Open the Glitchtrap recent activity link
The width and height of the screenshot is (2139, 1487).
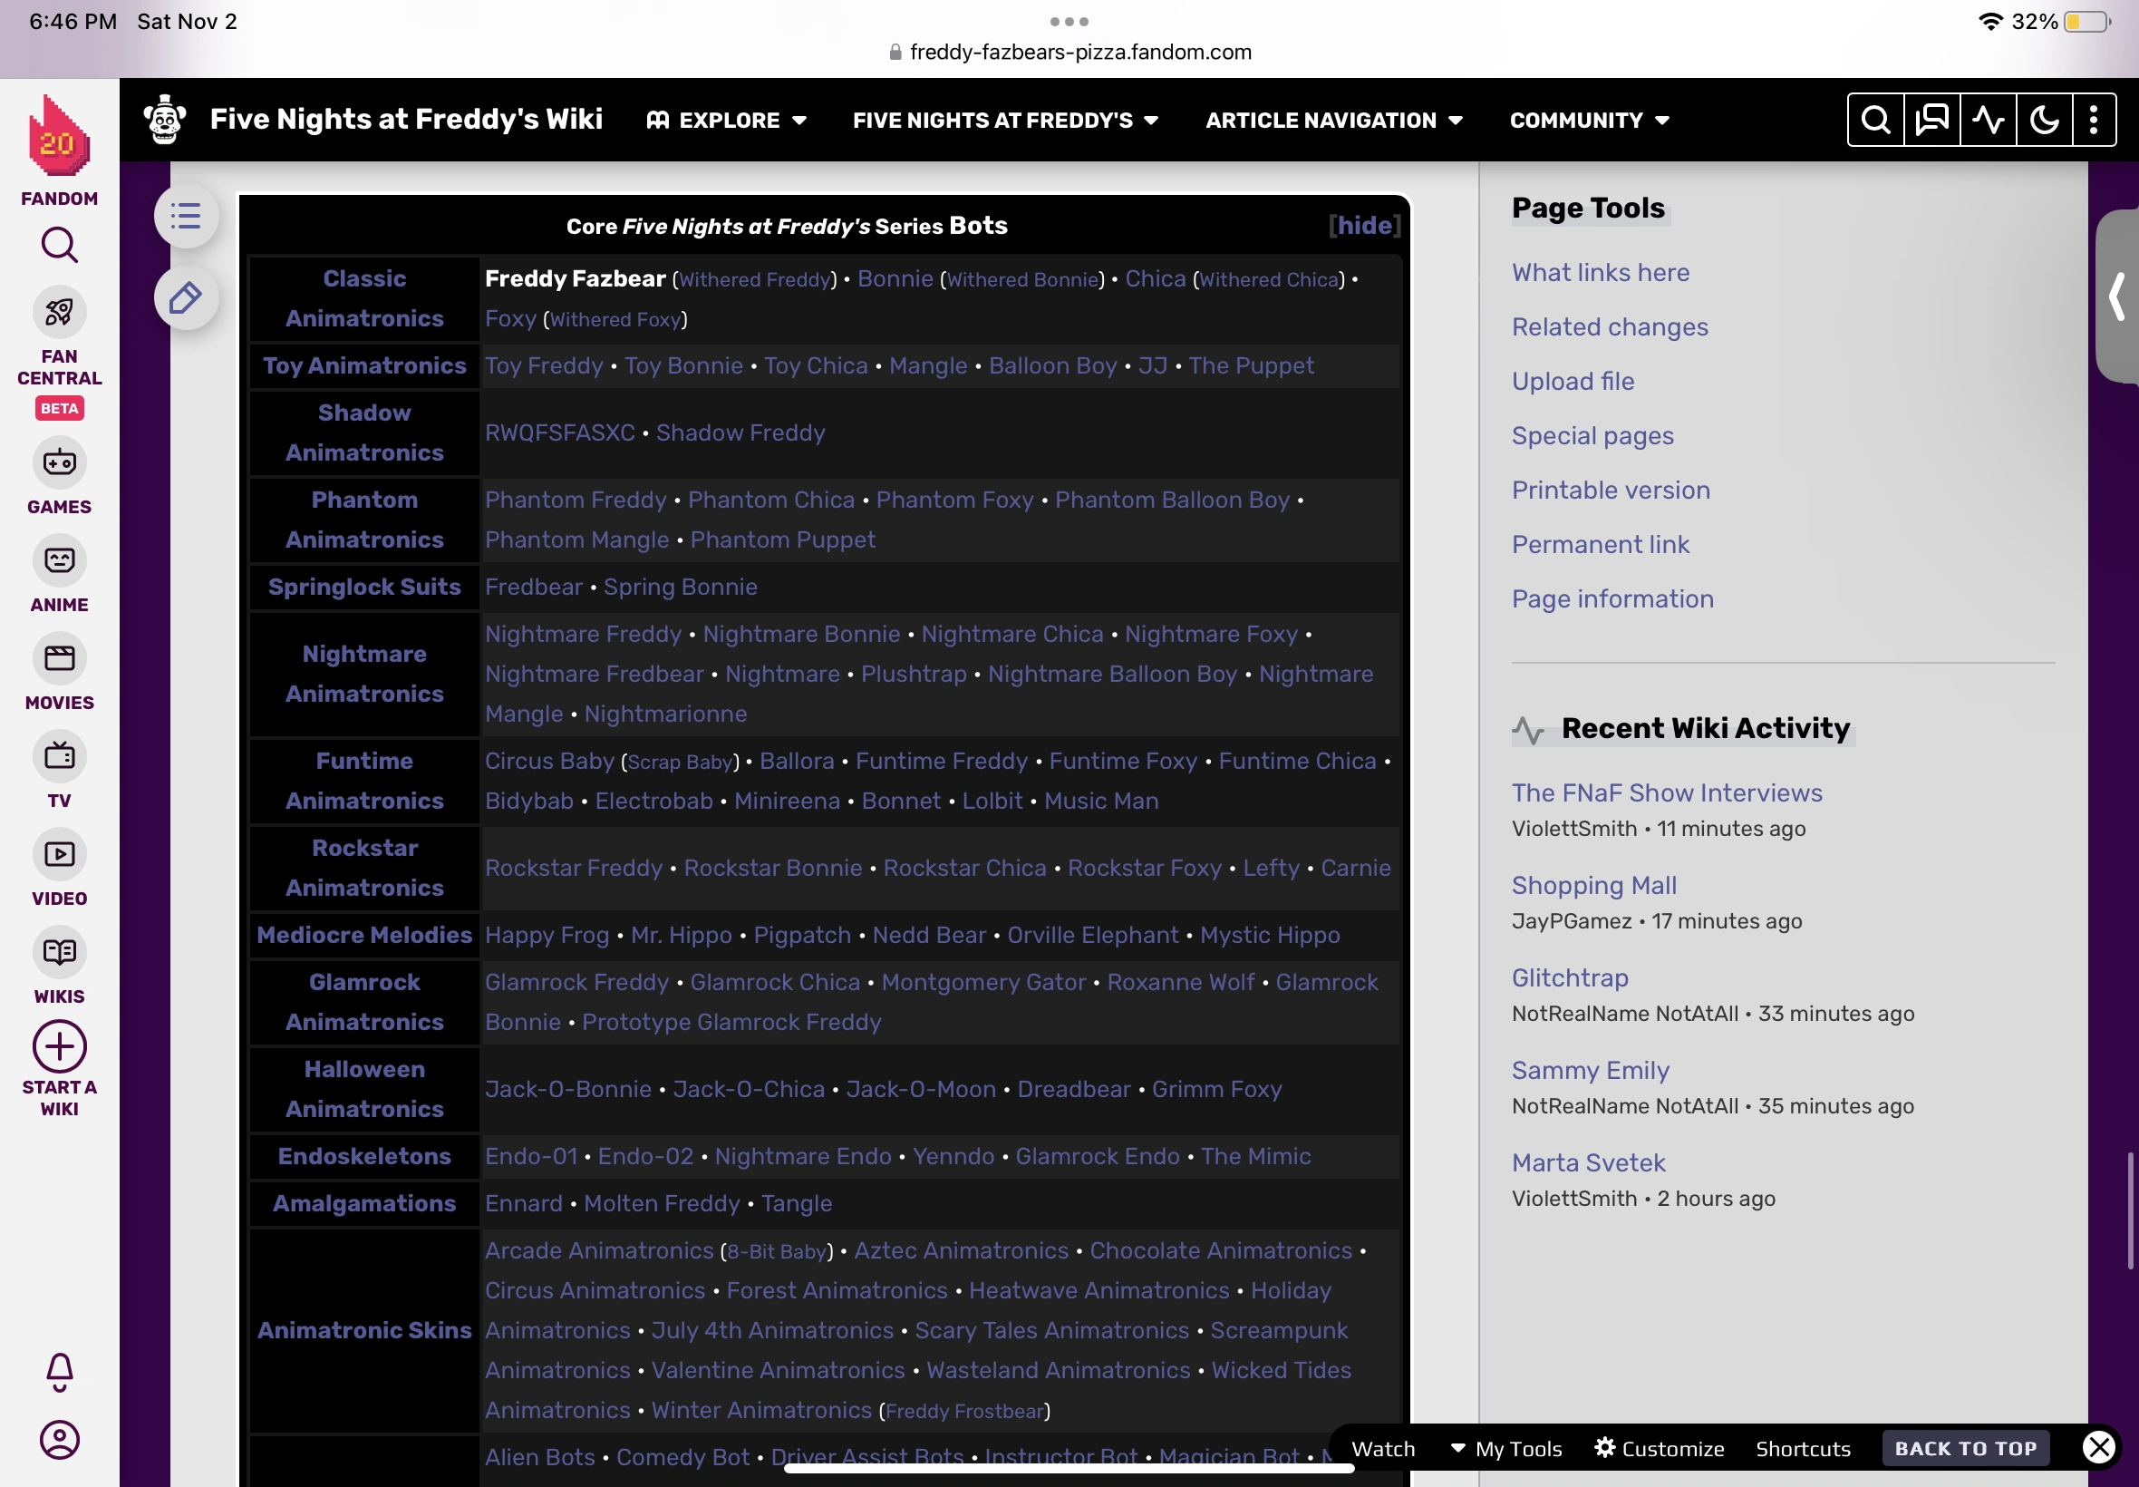[1570, 977]
